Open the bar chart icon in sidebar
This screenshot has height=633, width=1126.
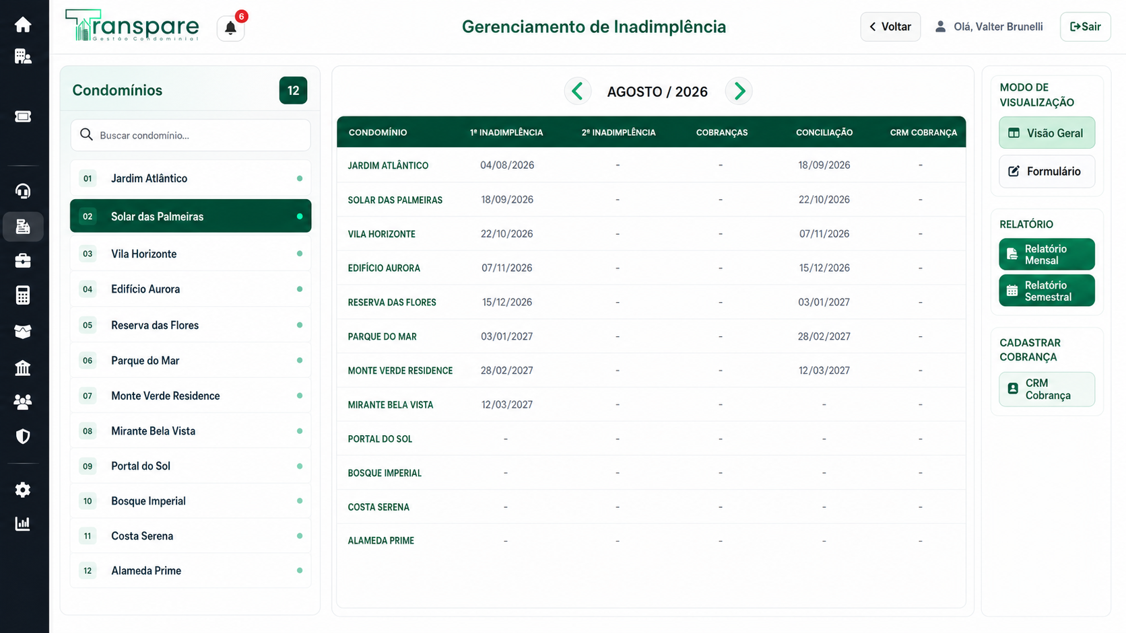pyautogui.click(x=23, y=523)
